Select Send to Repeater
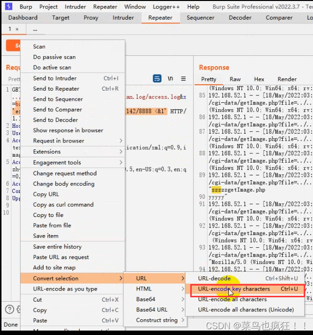This screenshot has height=335, width=313. click(x=72, y=89)
